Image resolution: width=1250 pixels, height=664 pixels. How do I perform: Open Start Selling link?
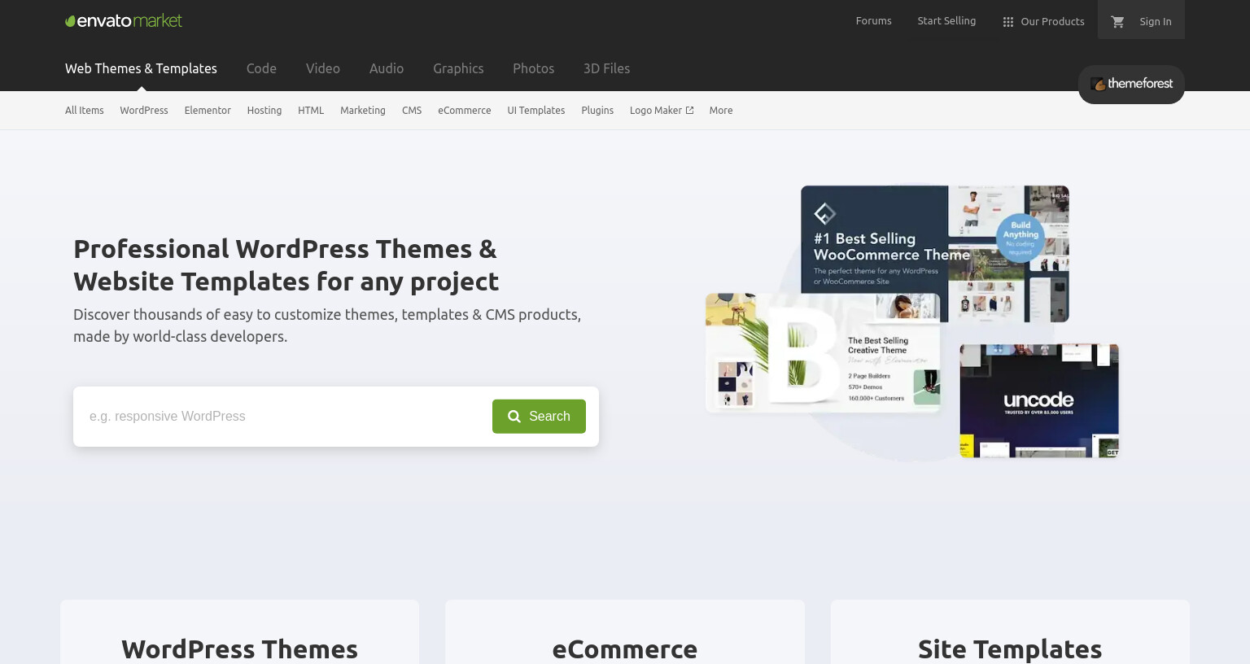point(946,21)
